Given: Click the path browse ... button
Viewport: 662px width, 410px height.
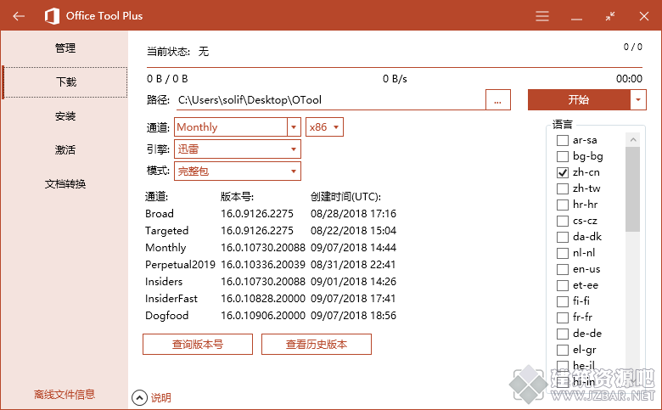Looking at the screenshot, I should [x=497, y=99].
